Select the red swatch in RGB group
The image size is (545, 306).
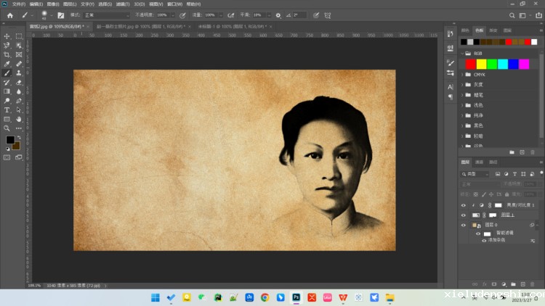coord(471,64)
